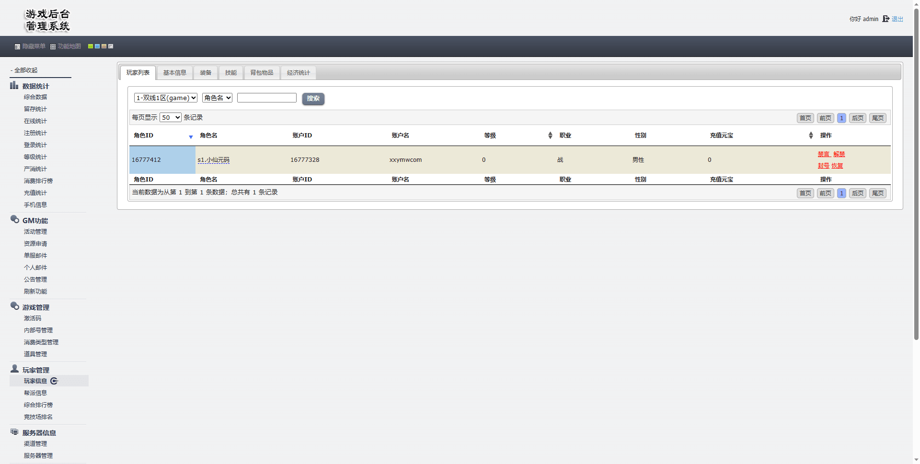Toggle sort on 角色ID column
The image size is (920, 464).
pyautogui.click(x=191, y=137)
